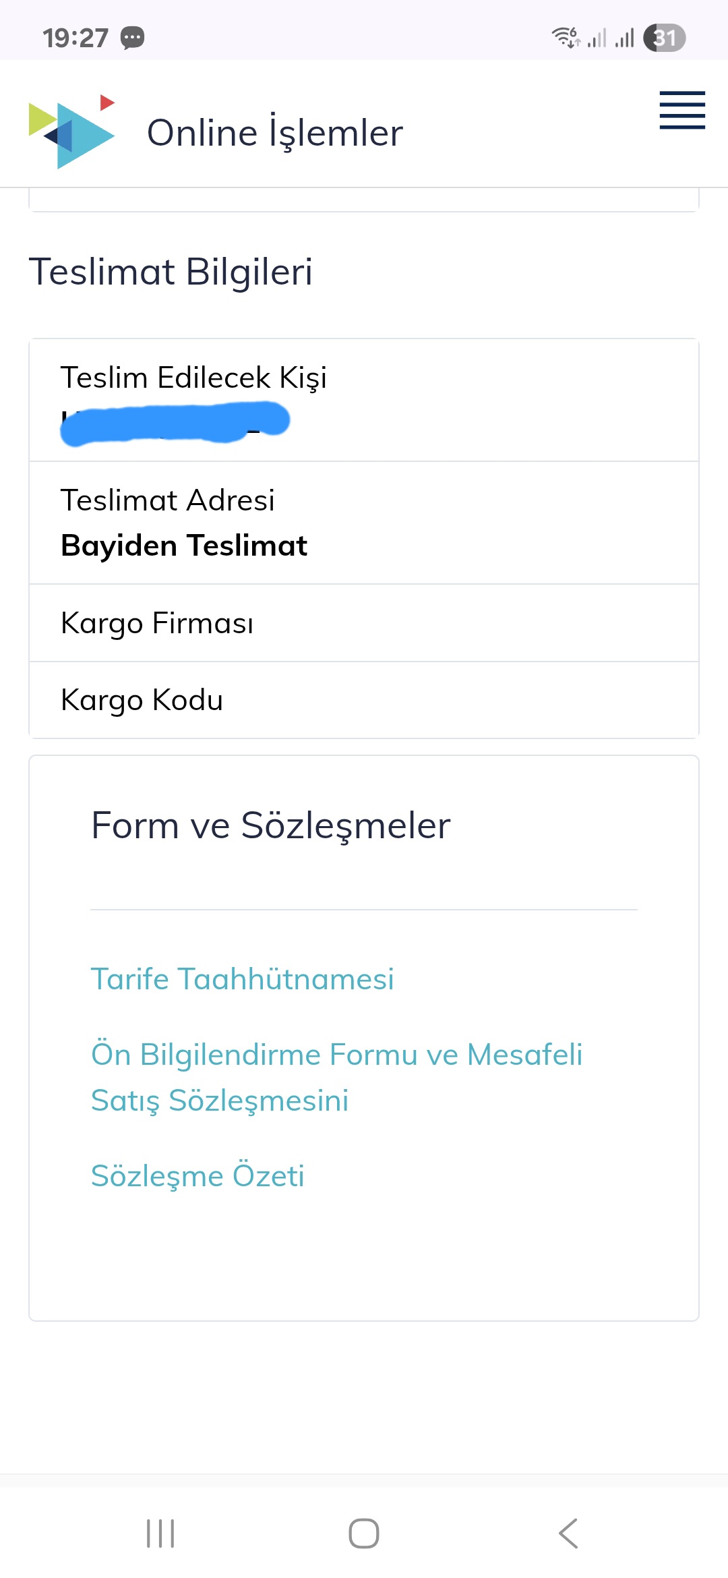Viewport: 728px width, 1578px height.
Task: Tap the Teslim Edilecek Kişi row
Action: pyautogui.click(x=364, y=401)
